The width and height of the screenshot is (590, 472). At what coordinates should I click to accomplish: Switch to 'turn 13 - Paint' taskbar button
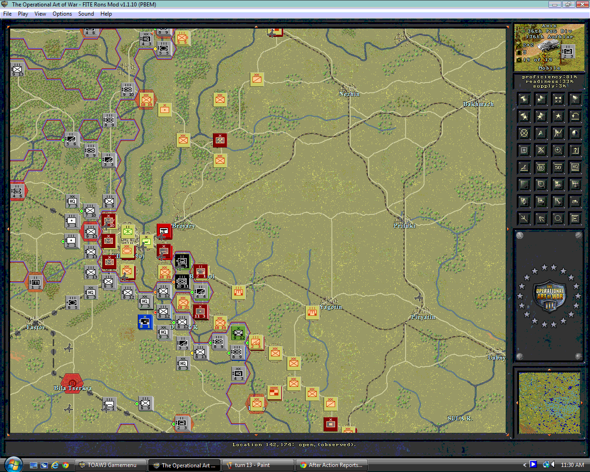click(x=258, y=465)
